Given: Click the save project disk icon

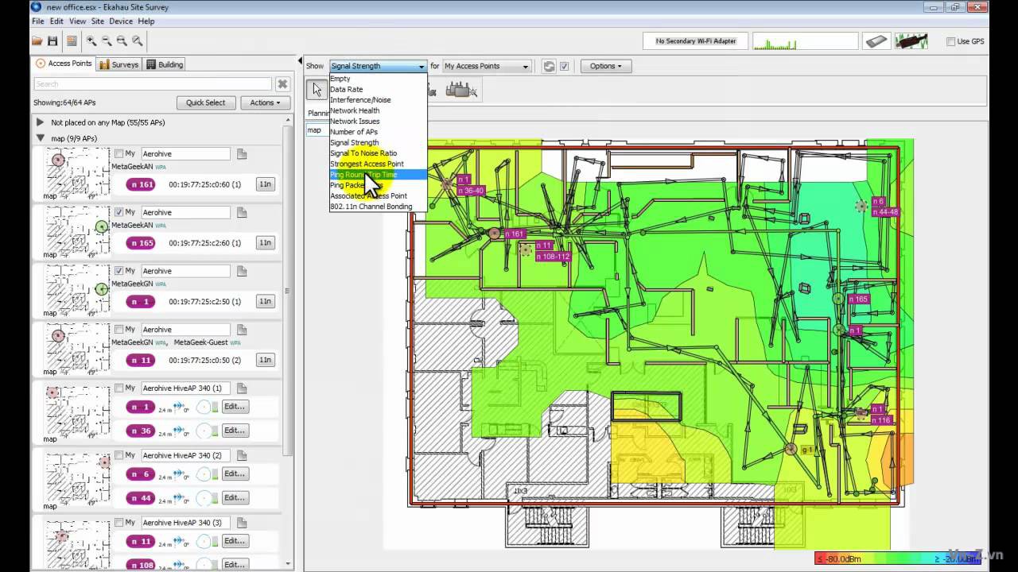Looking at the screenshot, I should tap(52, 41).
